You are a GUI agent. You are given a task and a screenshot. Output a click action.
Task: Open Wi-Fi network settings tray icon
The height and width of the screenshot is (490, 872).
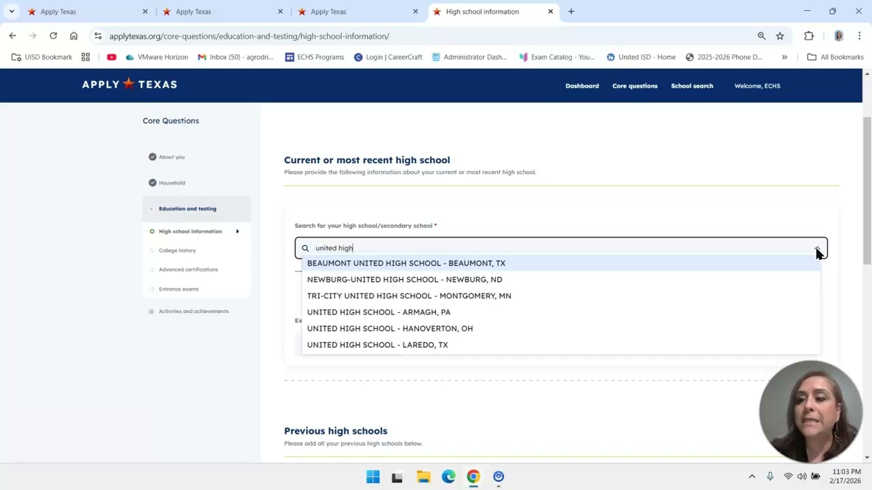[x=788, y=476]
